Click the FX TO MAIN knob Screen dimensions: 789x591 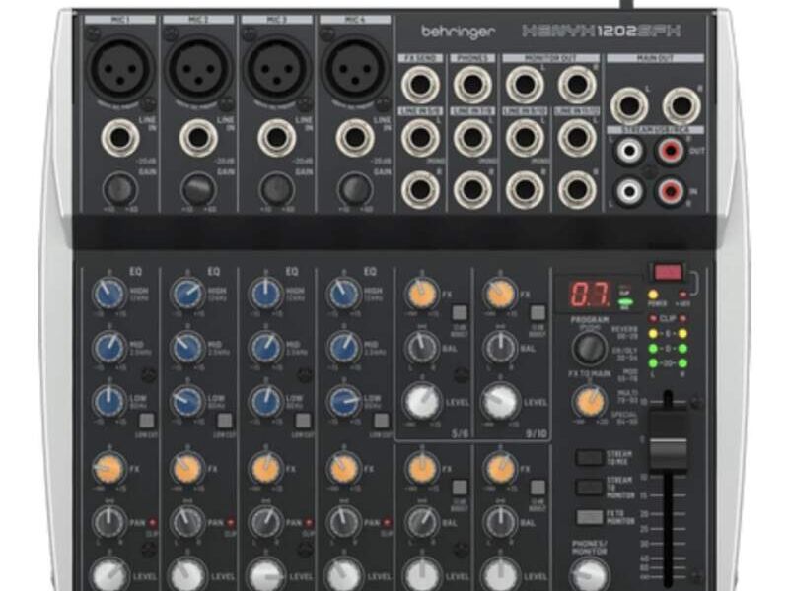click(x=592, y=401)
